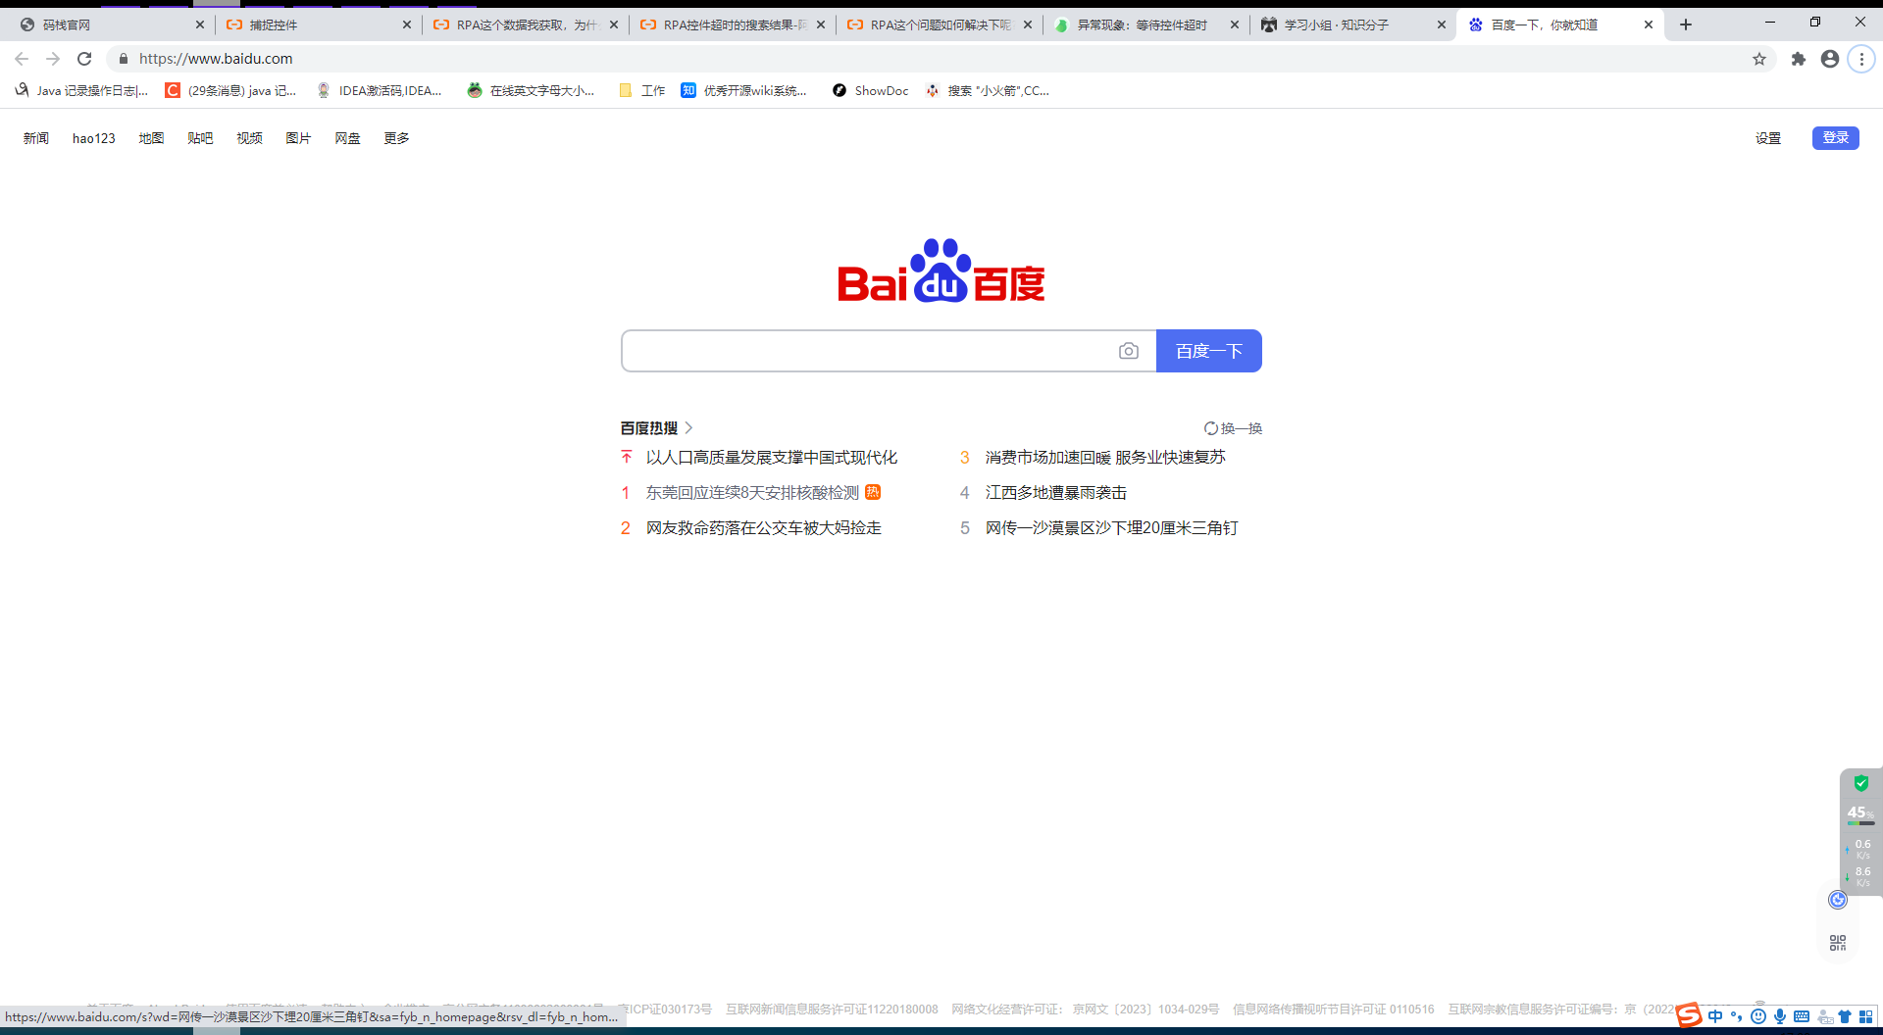Click the keyboard icon in input toolbar
1883x1035 pixels.
[x=1802, y=1016]
